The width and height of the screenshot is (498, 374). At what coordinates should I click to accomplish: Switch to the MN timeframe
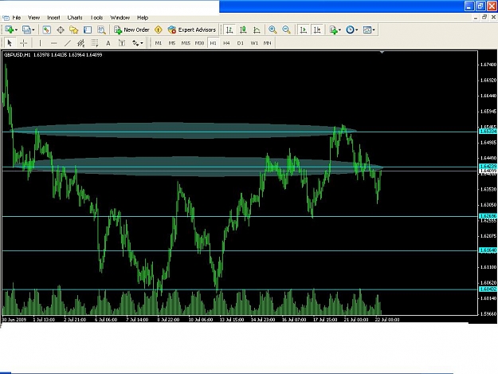click(268, 43)
